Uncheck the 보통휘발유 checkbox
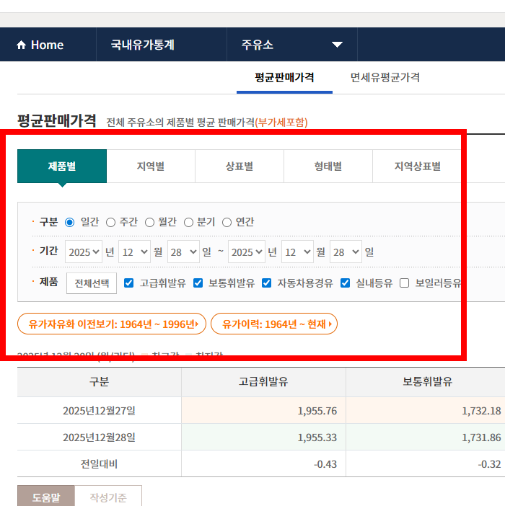 198,283
